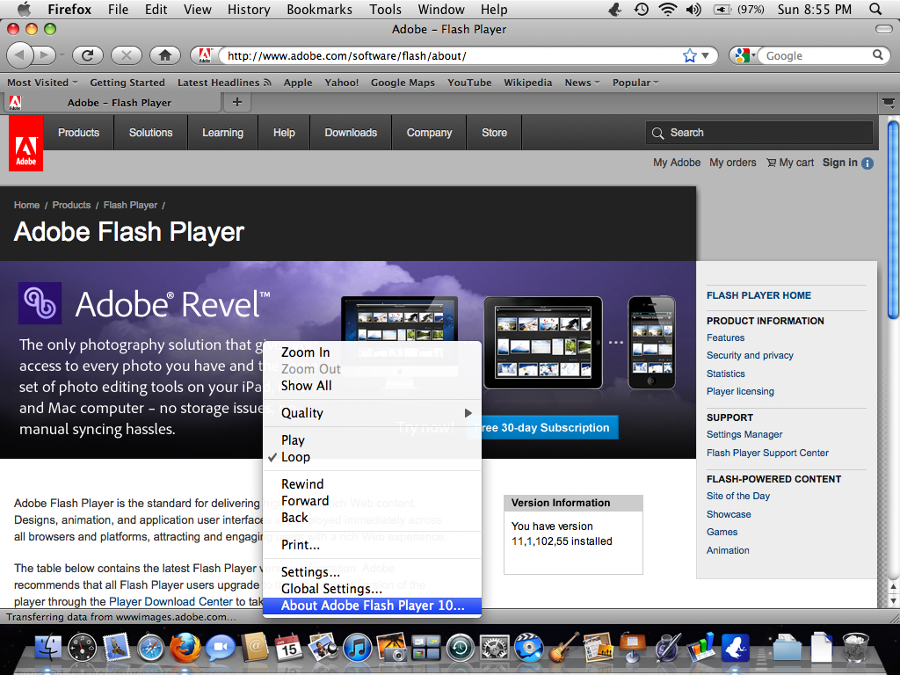Open the back/forward history dropdown arrow

tap(62, 55)
